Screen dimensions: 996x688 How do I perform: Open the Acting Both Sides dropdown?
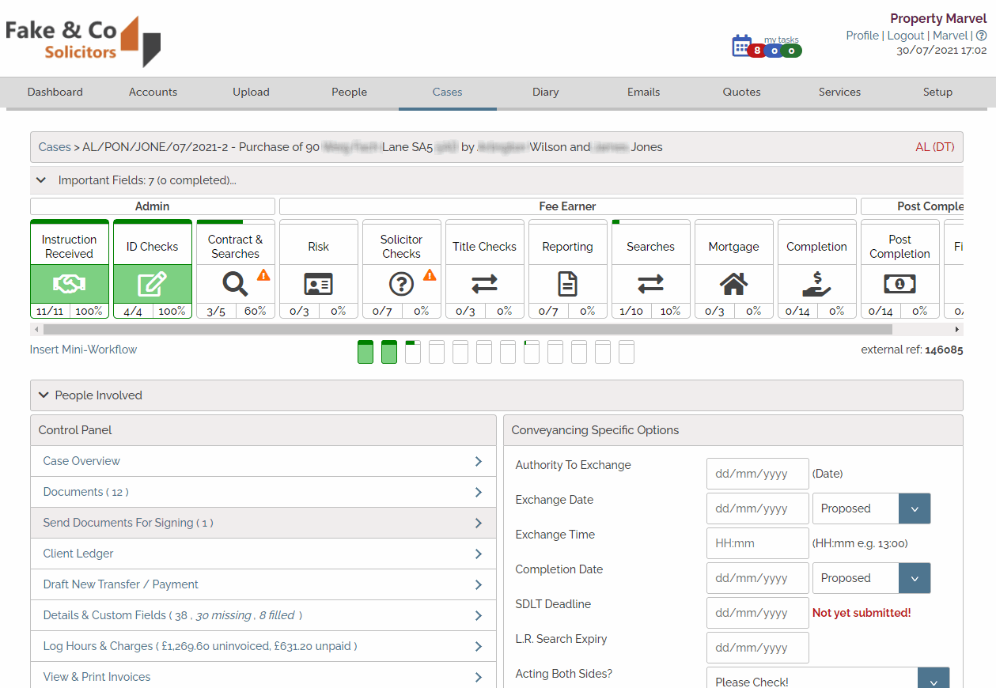934,679
